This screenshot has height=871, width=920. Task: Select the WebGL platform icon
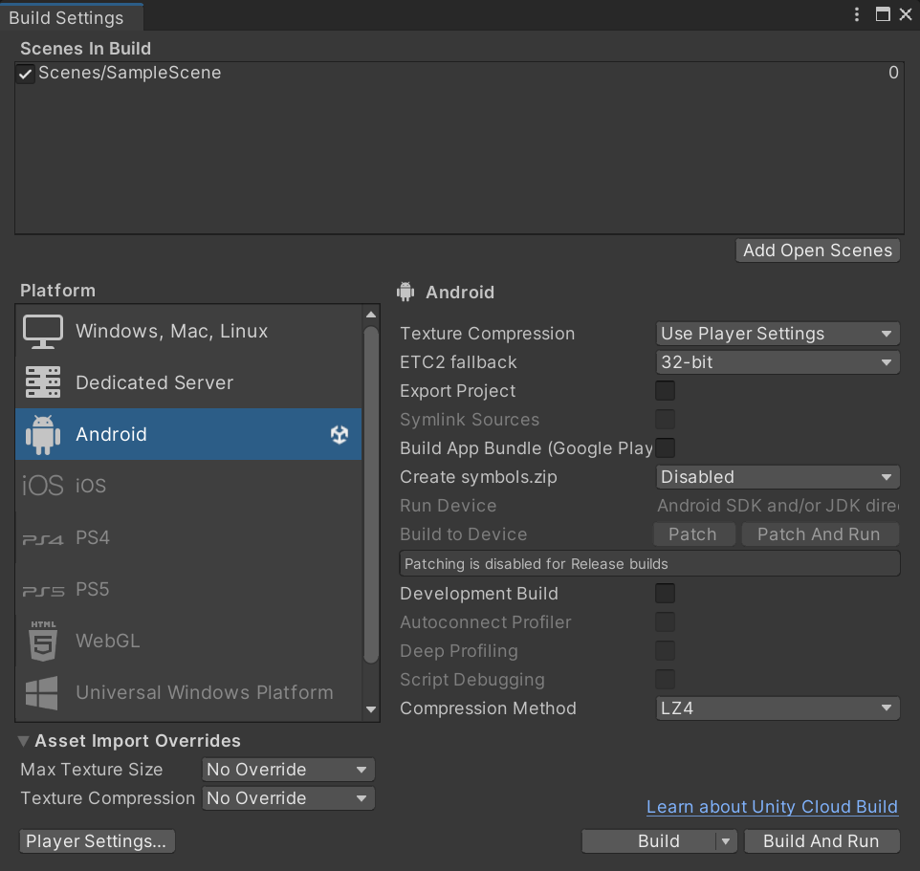tap(42, 641)
